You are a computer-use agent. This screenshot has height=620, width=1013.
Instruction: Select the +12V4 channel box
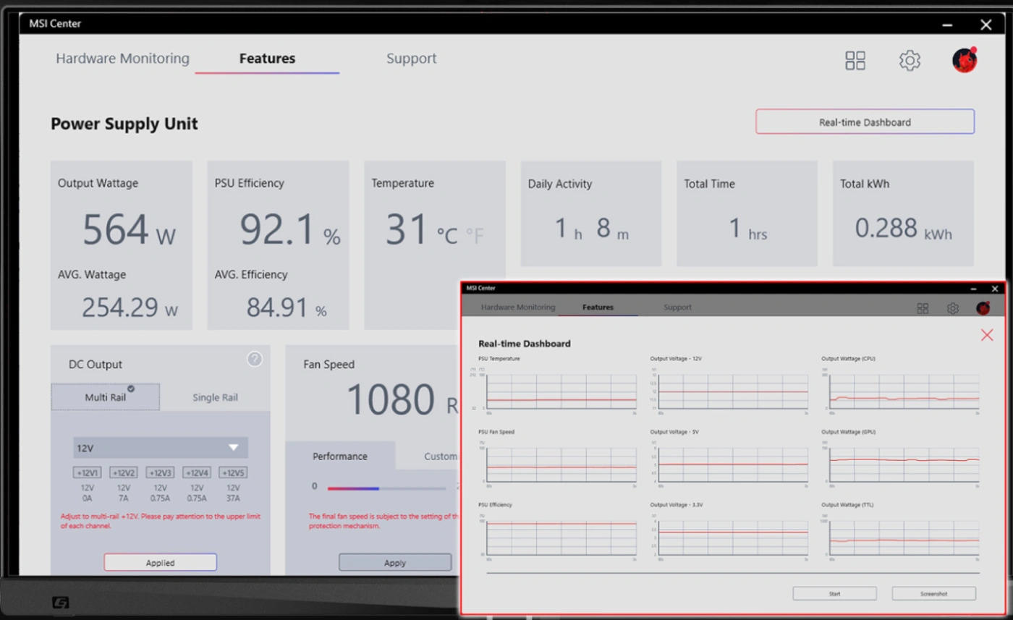(196, 472)
